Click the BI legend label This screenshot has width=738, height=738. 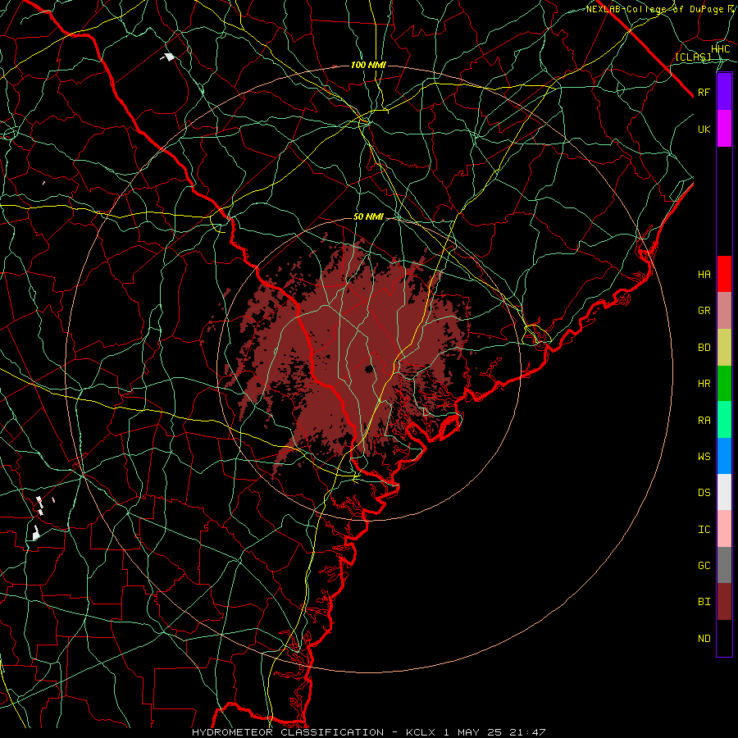coord(704,602)
